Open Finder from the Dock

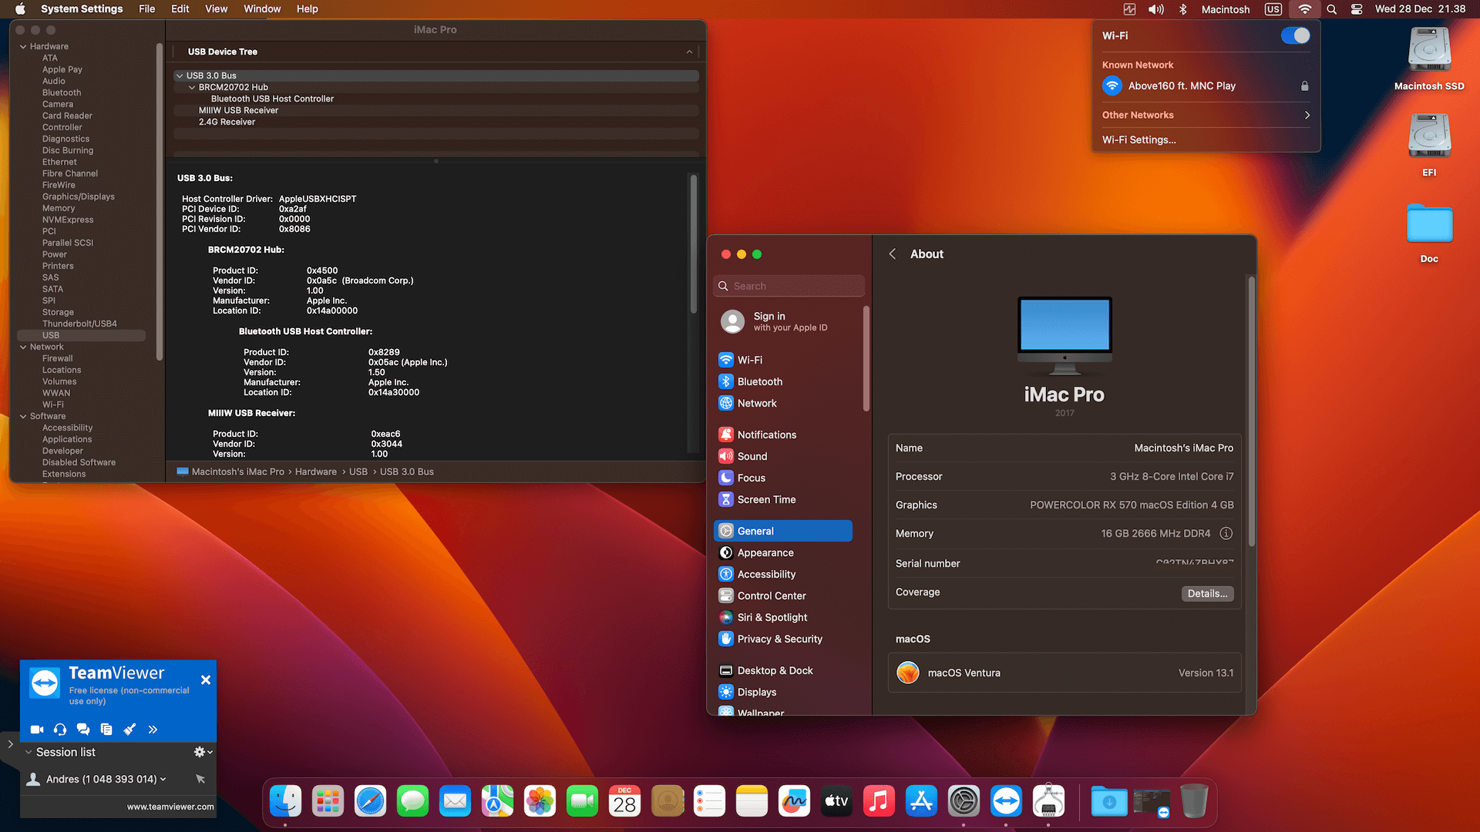click(x=286, y=802)
